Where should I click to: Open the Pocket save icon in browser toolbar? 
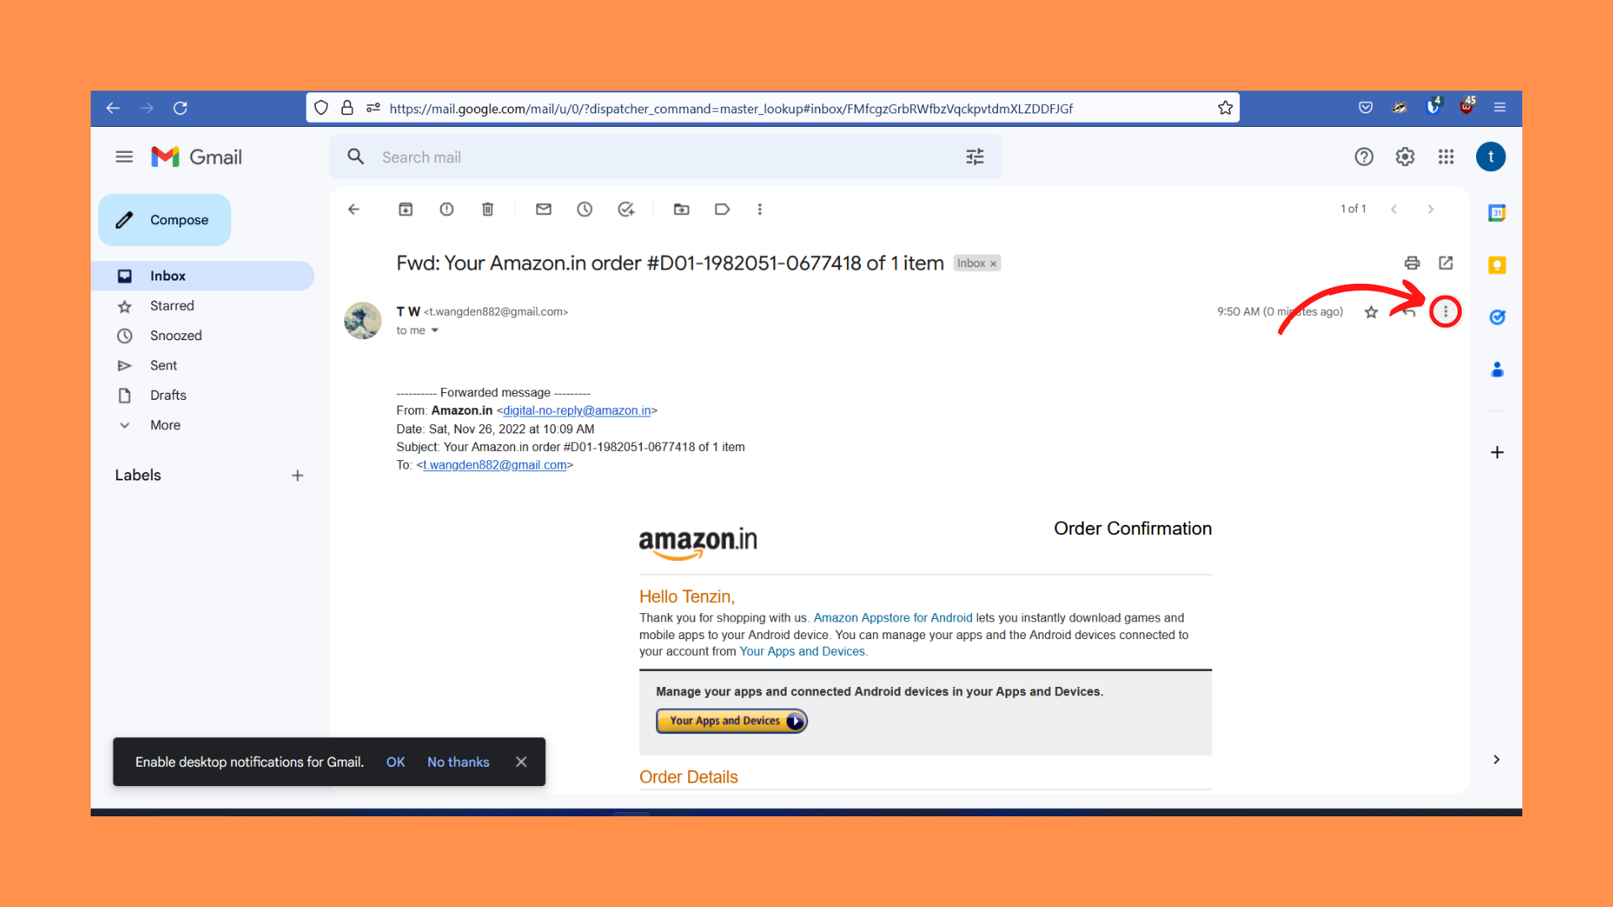tap(1365, 107)
